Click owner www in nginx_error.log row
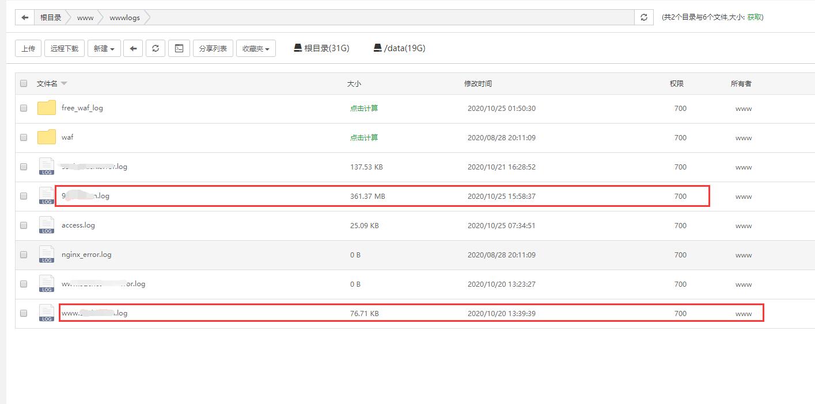 coord(744,255)
